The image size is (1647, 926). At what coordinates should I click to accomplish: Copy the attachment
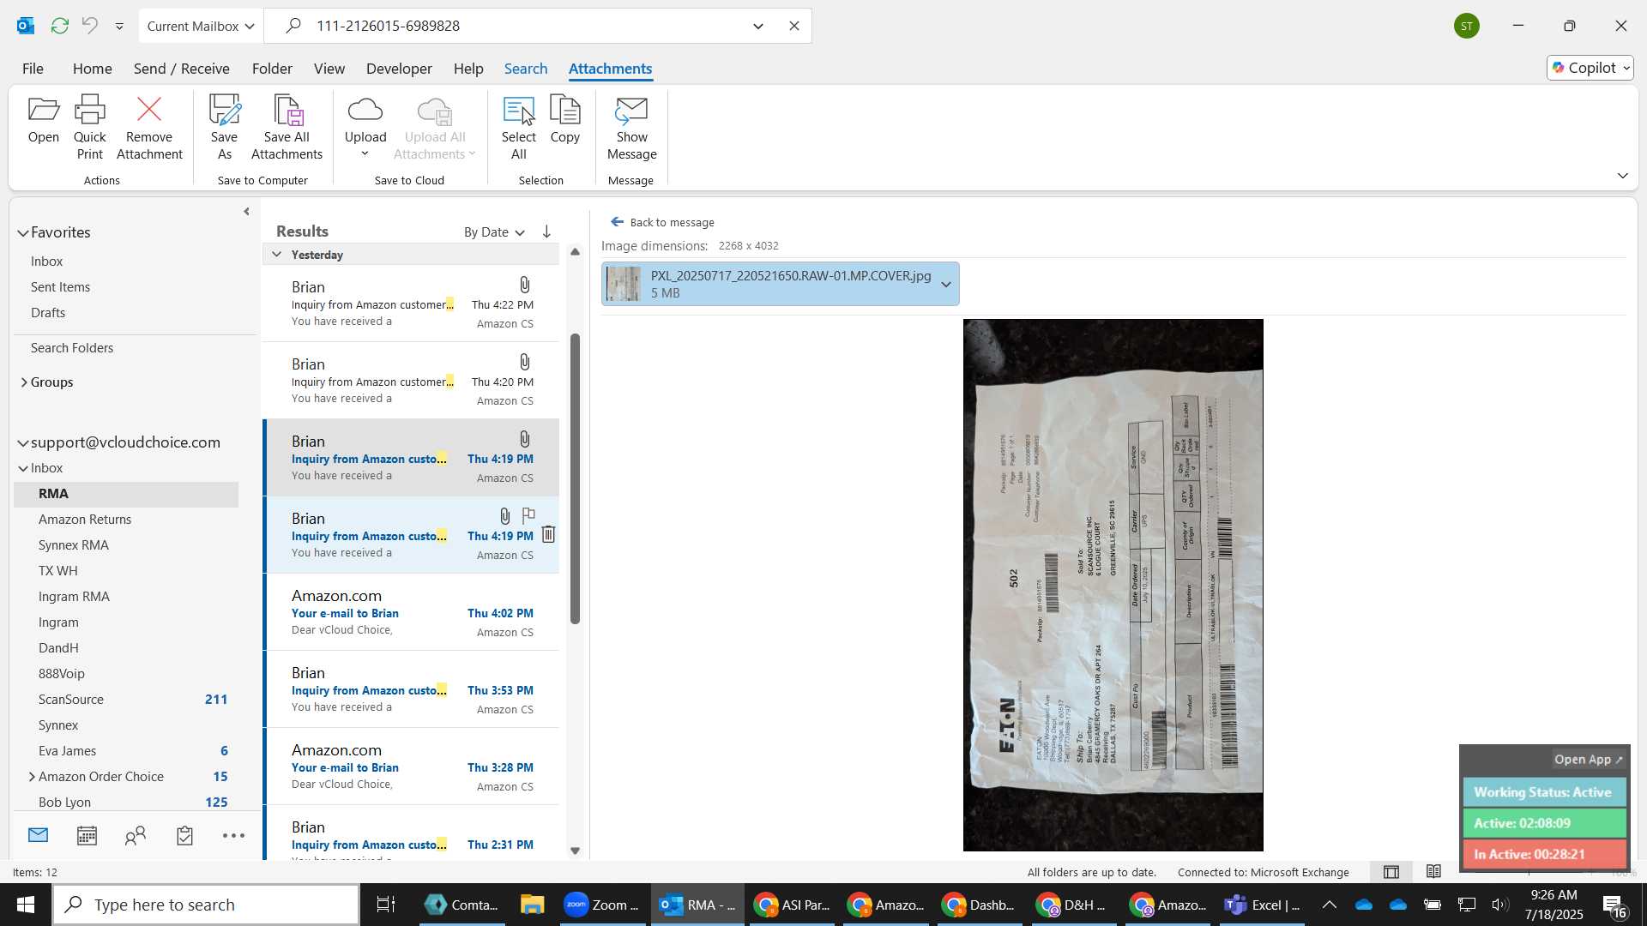pyautogui.click(x=564, y=120)
